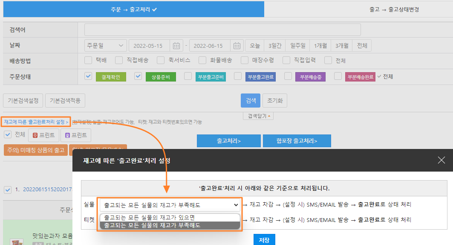Collapse search panel with 검색닫기
Screen dimensions: 453x245
(x=258, y=116)
